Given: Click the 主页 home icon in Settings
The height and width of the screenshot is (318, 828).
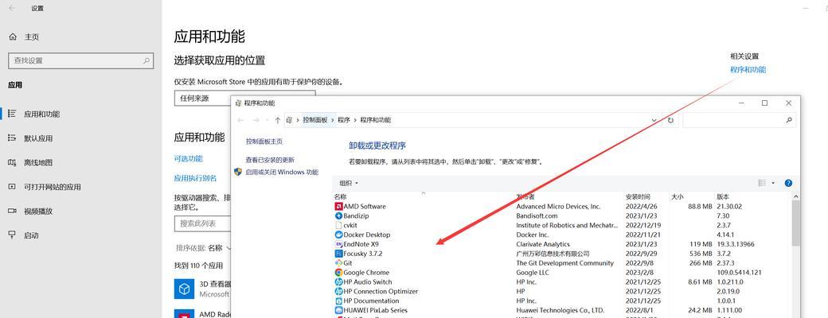Looking at the screenshot, I should (13, 37).
